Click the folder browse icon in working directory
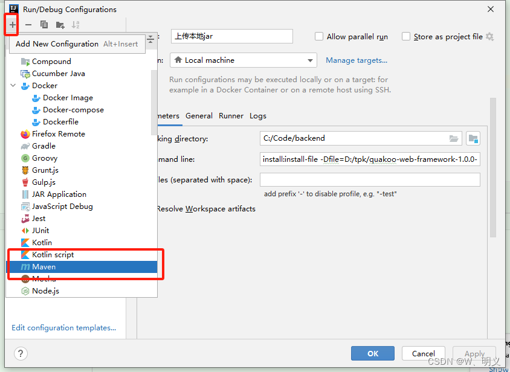The height and width of the screenshot is (372, 510). 454,138
